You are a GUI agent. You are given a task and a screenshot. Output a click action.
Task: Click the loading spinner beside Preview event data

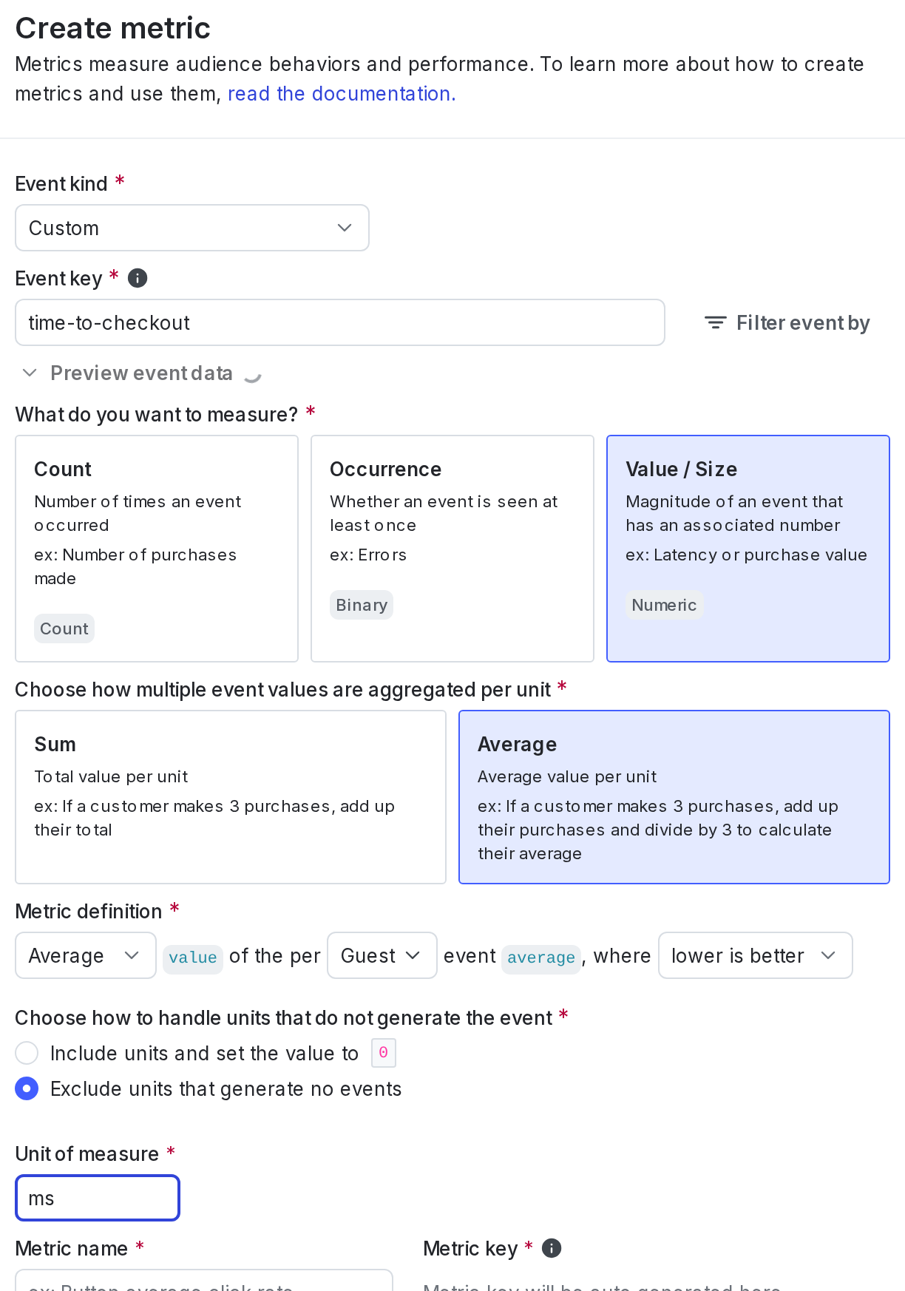pos(252,374)
